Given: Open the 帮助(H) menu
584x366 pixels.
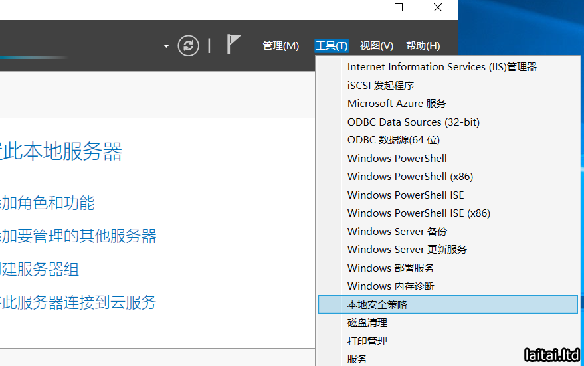Looking at the screenshot, I should [x=423, y=46].
